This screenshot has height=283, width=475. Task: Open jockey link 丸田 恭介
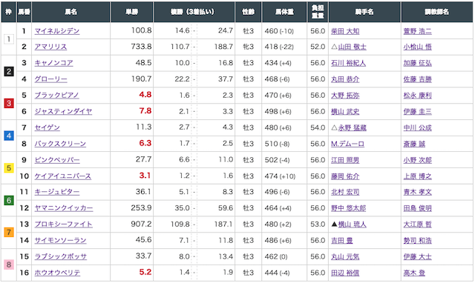(345, 79)
